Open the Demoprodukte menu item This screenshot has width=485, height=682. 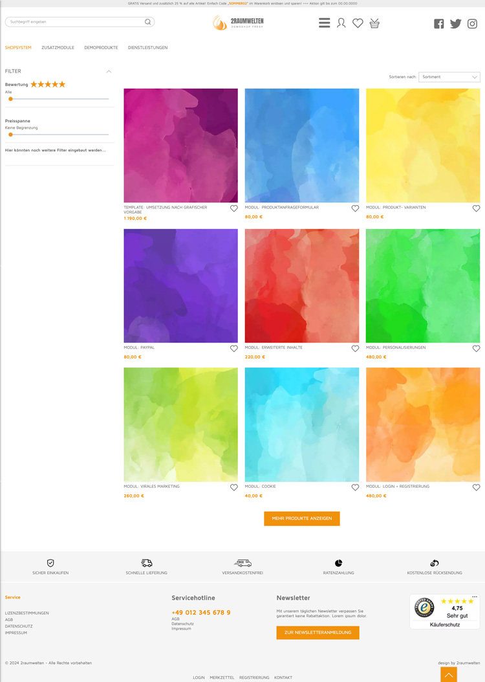tap(101, 47)
